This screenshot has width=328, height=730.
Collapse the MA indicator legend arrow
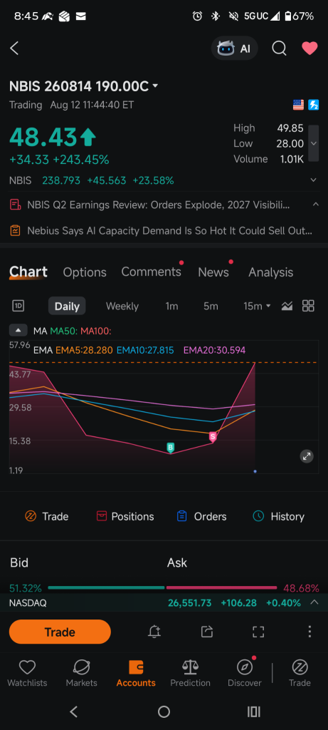tap(18, 331)
